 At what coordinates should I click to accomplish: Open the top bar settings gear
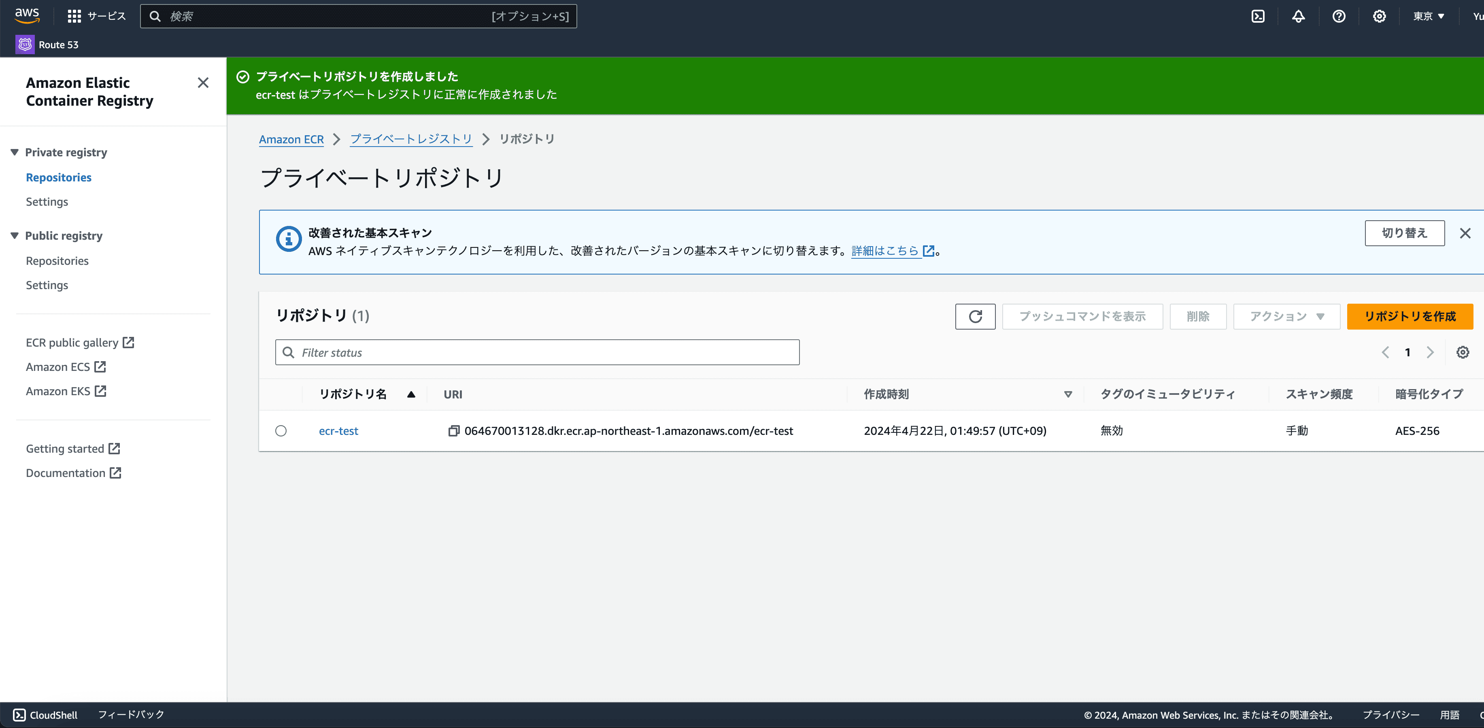(1379, 16)
